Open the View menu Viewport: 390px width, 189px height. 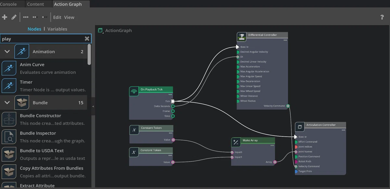click(x=69, y=17)
